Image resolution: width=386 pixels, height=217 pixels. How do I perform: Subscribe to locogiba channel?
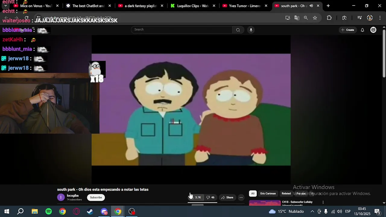coord(96,197)
